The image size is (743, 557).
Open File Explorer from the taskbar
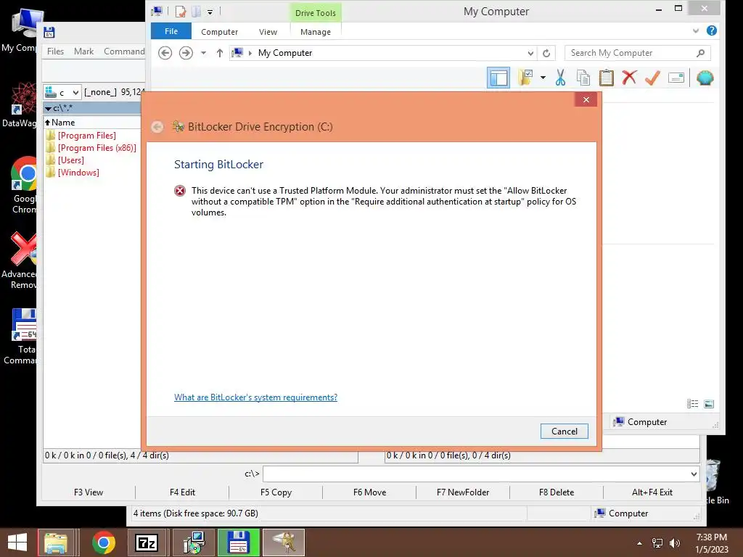(x=56, y=542)
